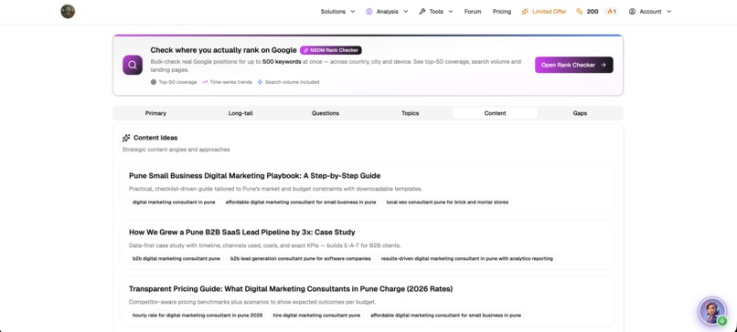Click the 'local seo consultant pune for brick and mortar stores' tag
The width and height of the screenshot is (737, 332).
(447, 202)
